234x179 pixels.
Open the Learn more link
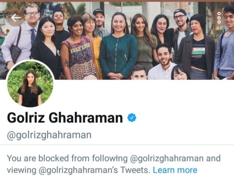(175, 170)
